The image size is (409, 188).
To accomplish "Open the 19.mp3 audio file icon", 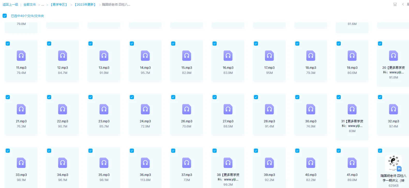I will pyautogui.click(x=352, y=56).
